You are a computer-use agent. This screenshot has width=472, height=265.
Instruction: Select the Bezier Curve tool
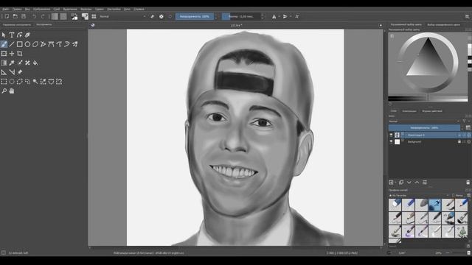[51, 44]
